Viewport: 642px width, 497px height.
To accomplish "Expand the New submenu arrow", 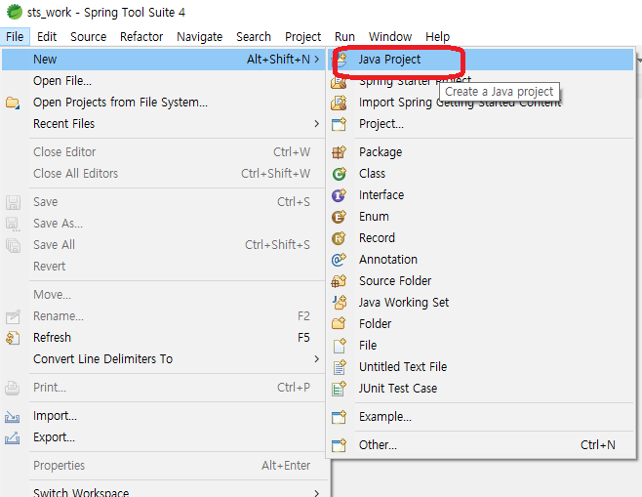I will click(x=317, y=60).
